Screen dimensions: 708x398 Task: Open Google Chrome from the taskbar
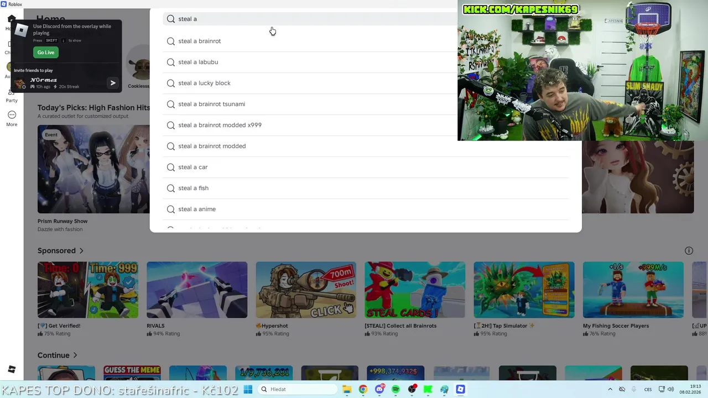coord(363,389)
